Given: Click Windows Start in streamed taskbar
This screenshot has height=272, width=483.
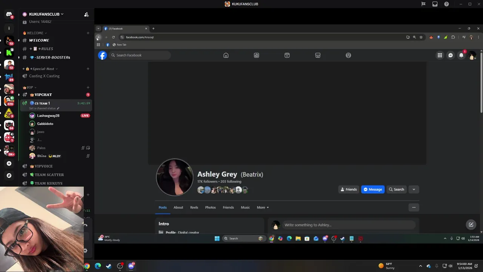Looking at the screenshot, I should pos(217,238).
